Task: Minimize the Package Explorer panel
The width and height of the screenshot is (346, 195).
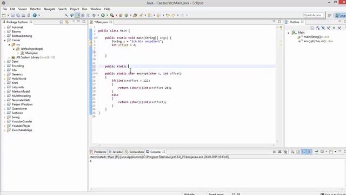Action: point(78,22)
